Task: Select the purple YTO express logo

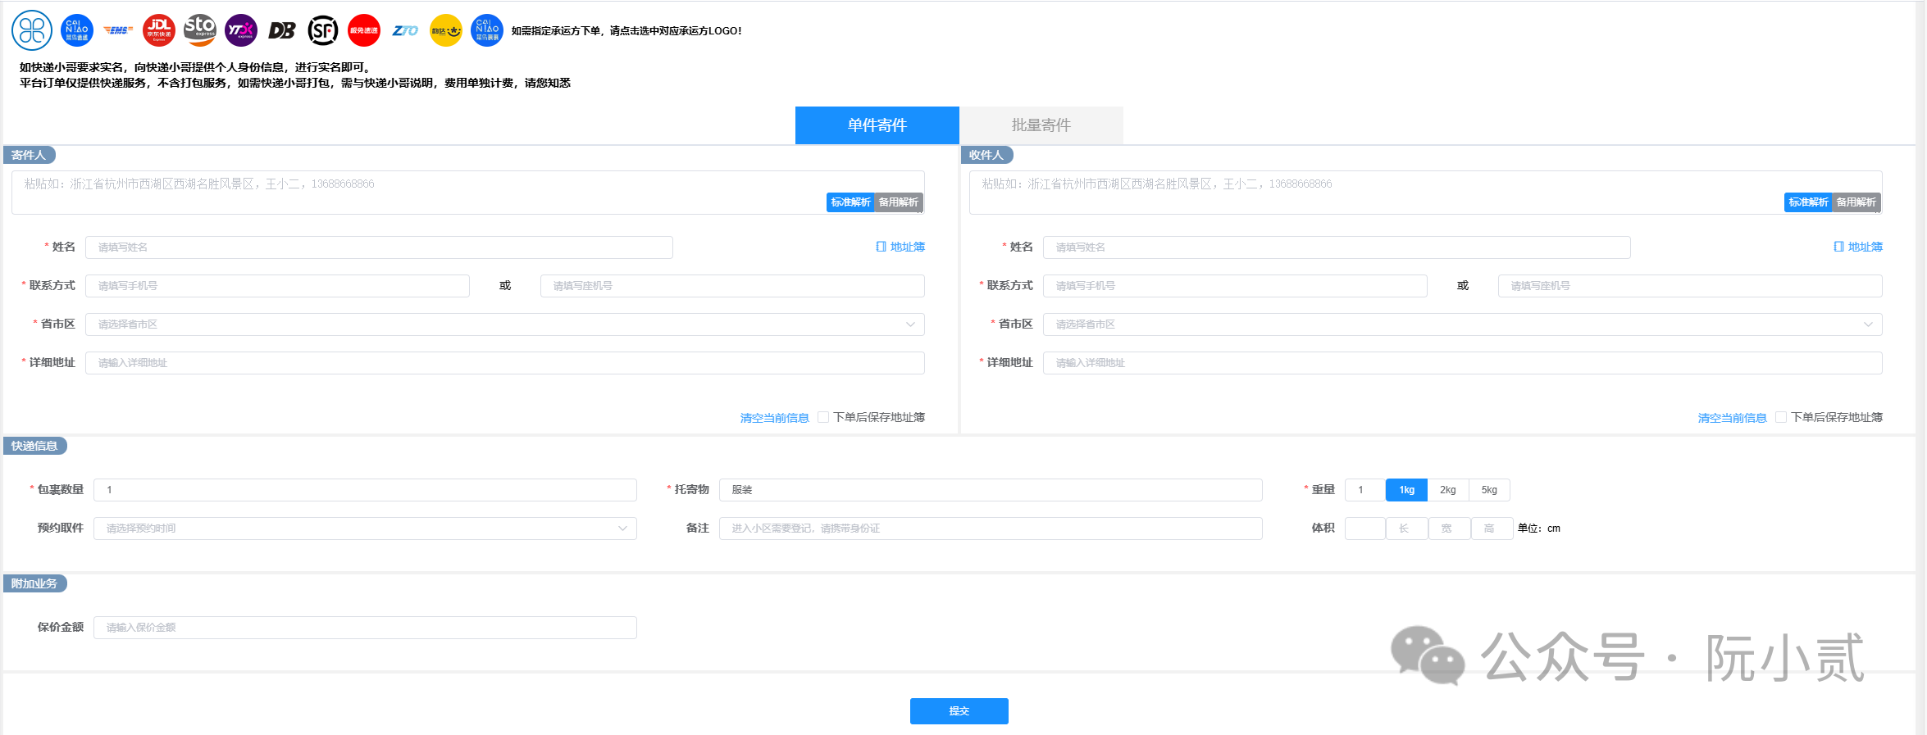Action: click(241, 30)
